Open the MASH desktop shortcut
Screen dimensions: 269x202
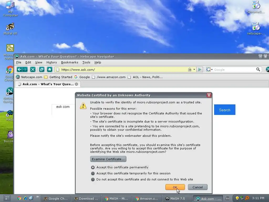(10, 116)
